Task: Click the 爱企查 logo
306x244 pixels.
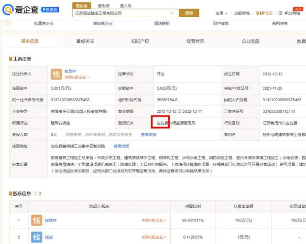Action: coord(20,10)
